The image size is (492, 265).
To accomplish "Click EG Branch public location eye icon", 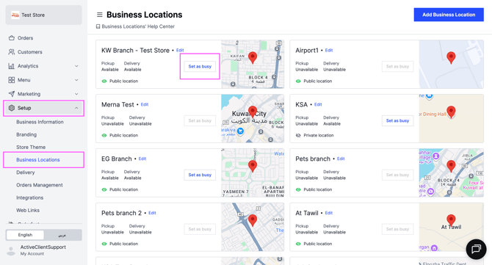I will [104, 189].
